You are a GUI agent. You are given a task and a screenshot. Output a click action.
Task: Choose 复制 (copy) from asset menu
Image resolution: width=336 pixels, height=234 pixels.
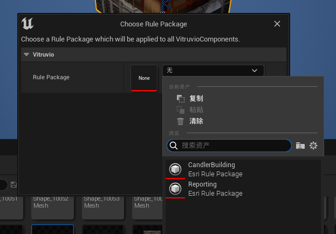196,99
